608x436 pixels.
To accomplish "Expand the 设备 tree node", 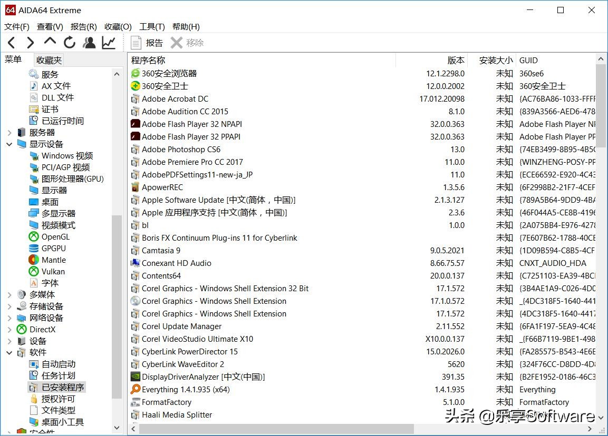I will 9,342.
